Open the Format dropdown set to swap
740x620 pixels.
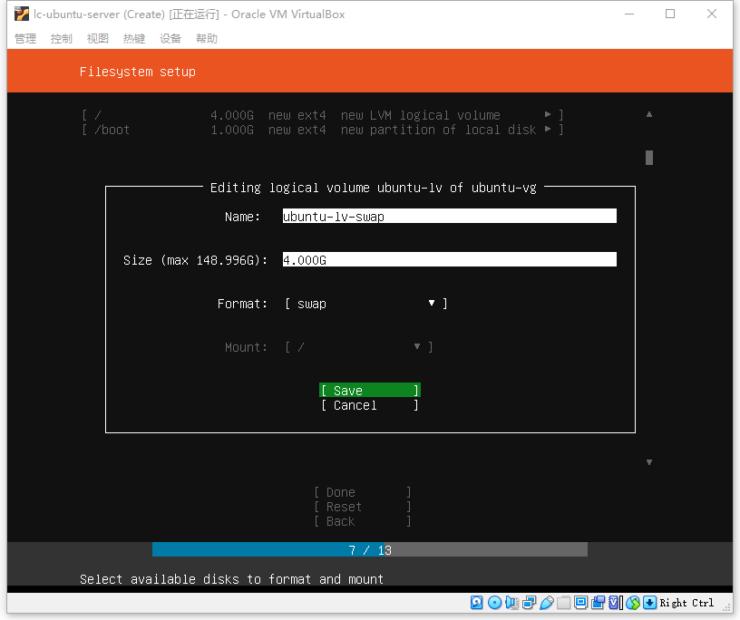coord(365,304)
